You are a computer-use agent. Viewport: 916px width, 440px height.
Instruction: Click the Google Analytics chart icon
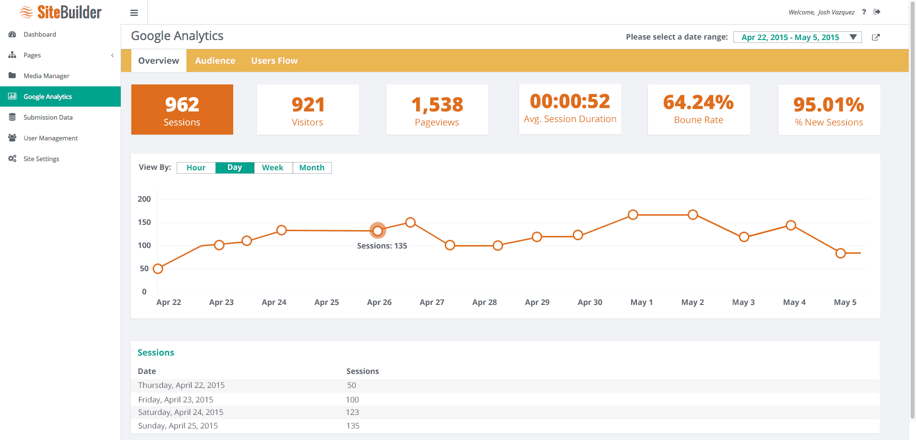click(x=13, y=96)
